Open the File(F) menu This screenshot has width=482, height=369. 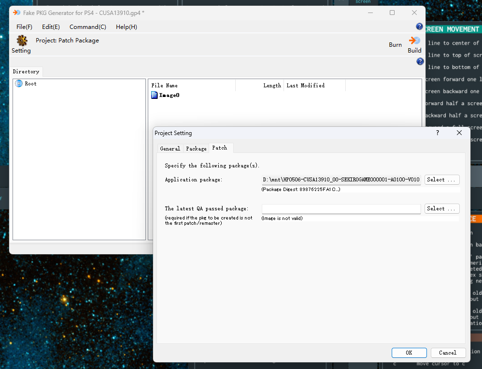[x=24, y=27]
